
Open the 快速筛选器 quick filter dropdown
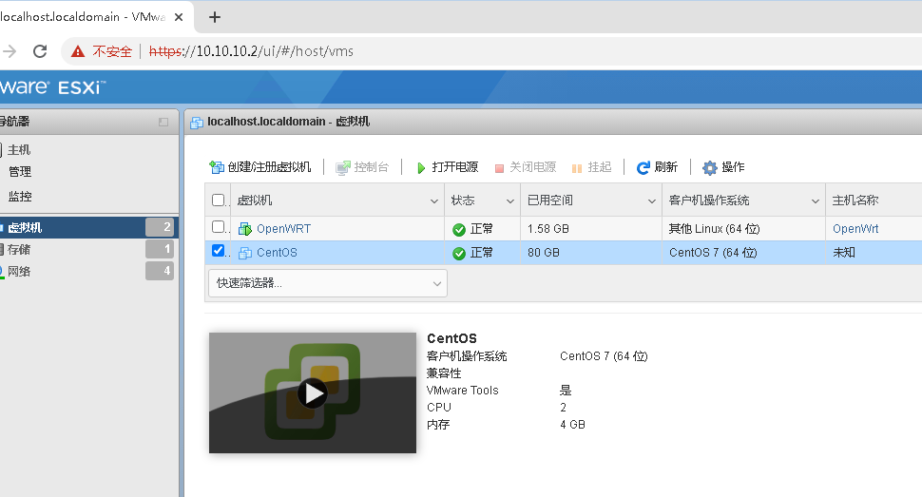tap(328, 283)
